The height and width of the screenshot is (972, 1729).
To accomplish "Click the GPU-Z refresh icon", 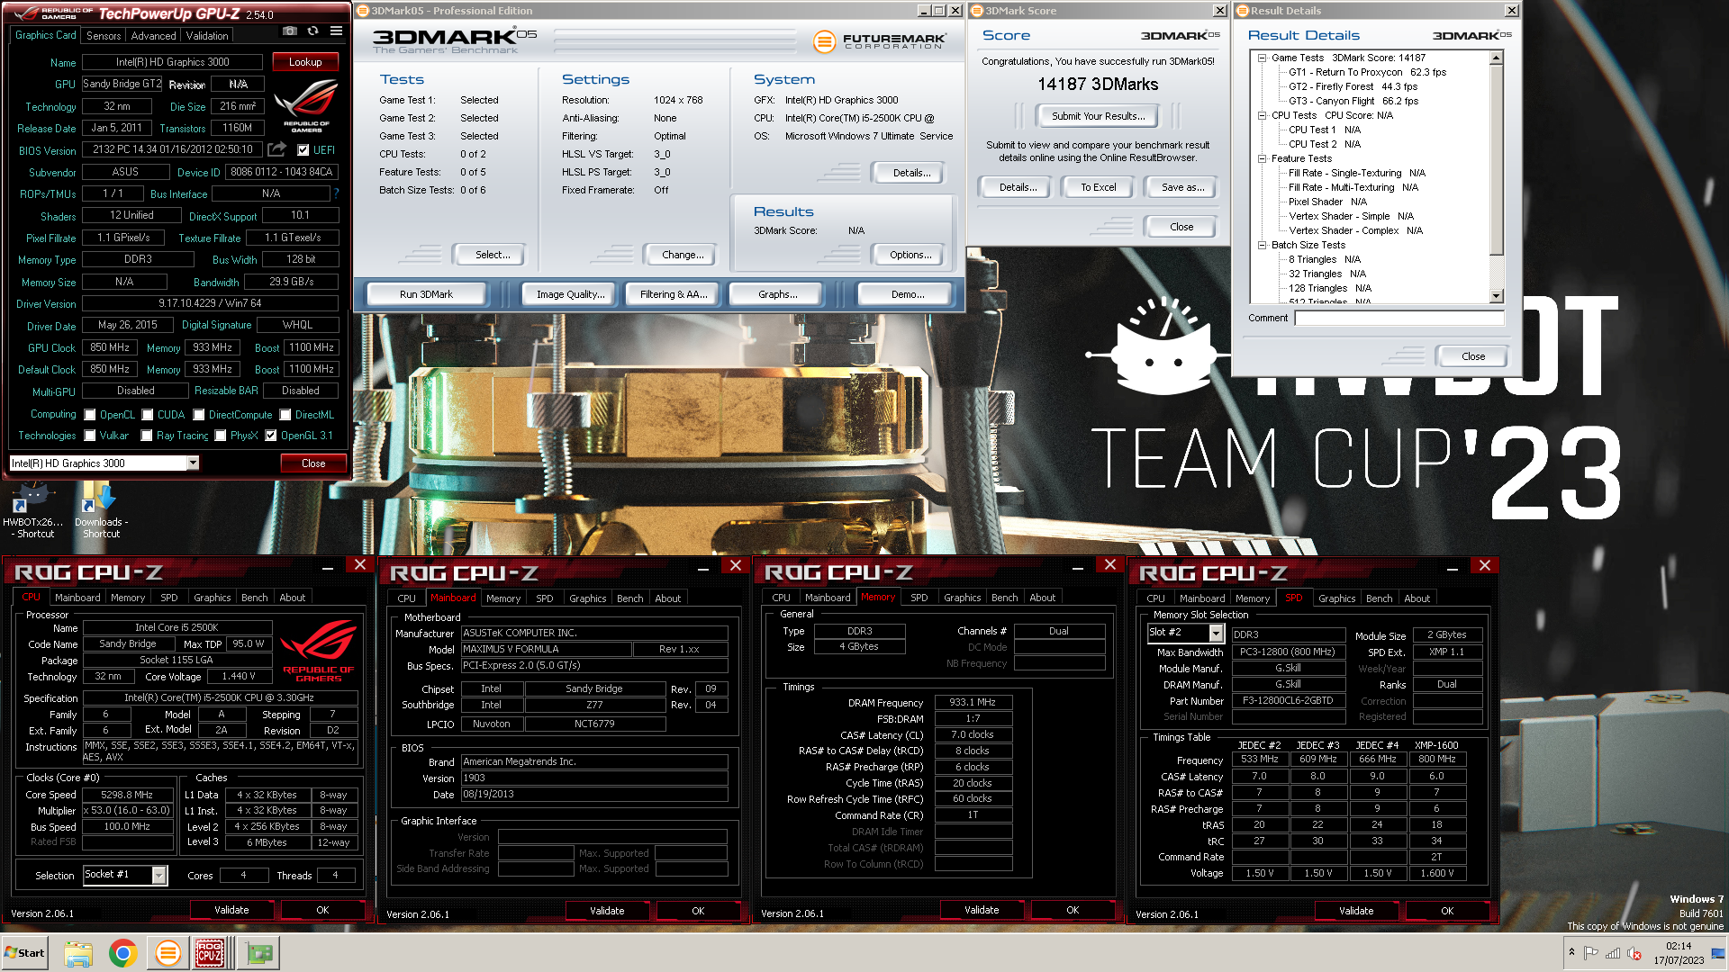I will point(312,31).
